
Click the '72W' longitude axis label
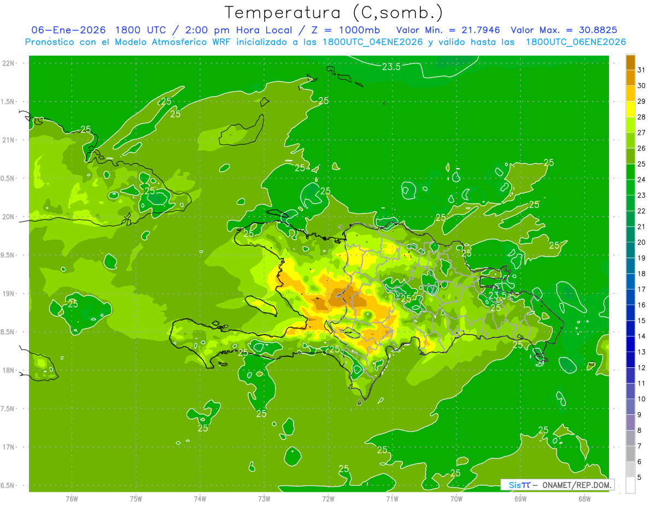tap(328, 499)
